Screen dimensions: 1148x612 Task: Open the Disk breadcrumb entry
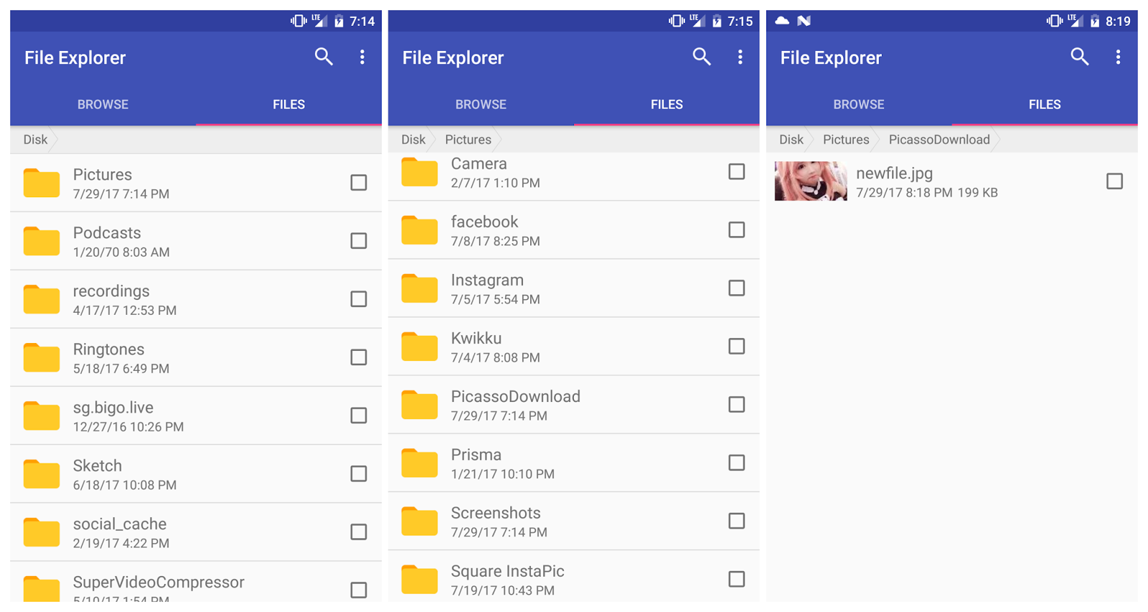tap(34, 139)
